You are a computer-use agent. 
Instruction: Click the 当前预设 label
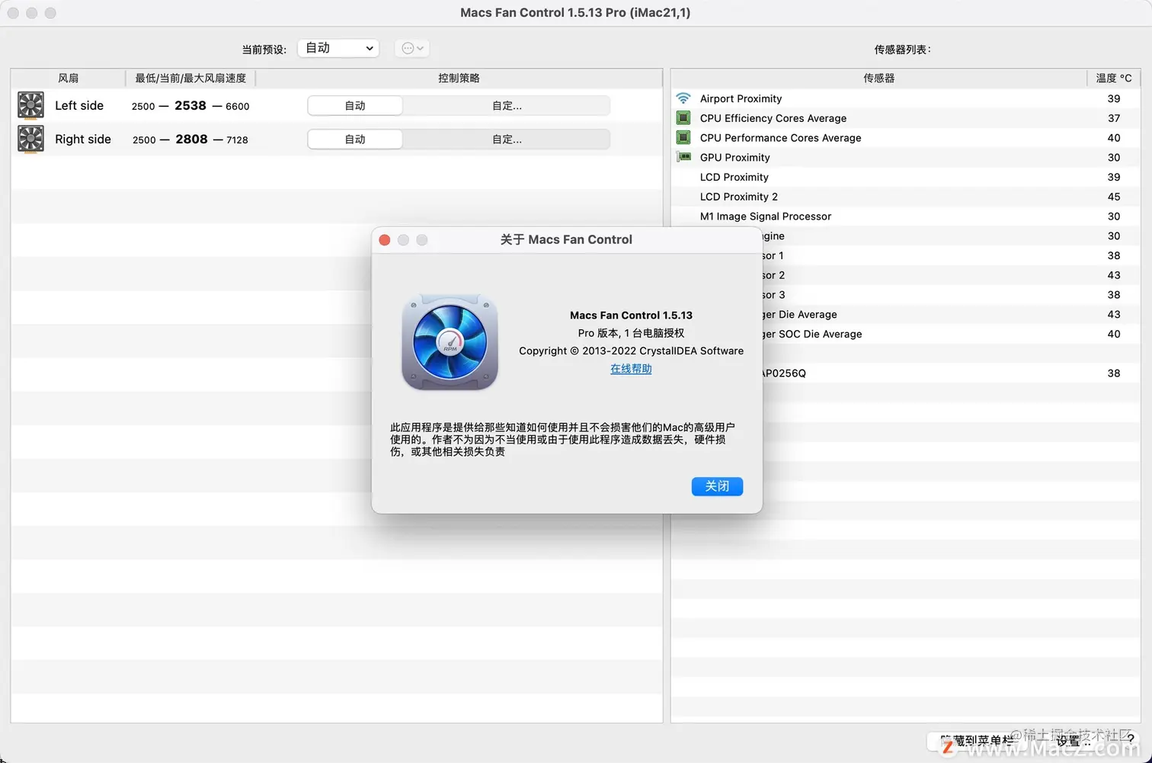264,50
